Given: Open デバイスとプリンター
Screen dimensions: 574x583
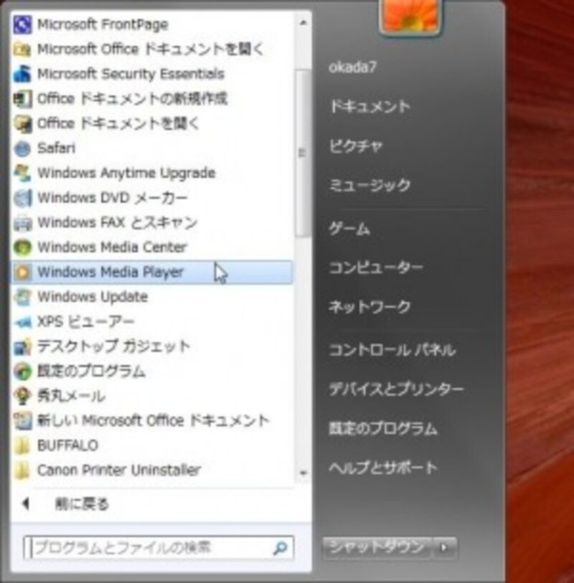Looking at the screenshot, I should (396, 389).
